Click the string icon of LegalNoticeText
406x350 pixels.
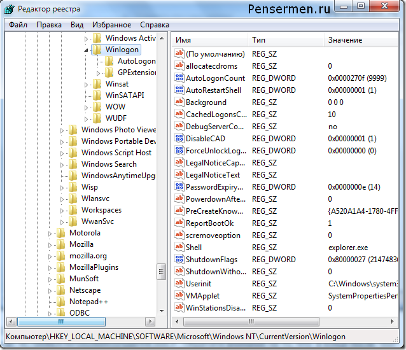click(x=179, y=175)
